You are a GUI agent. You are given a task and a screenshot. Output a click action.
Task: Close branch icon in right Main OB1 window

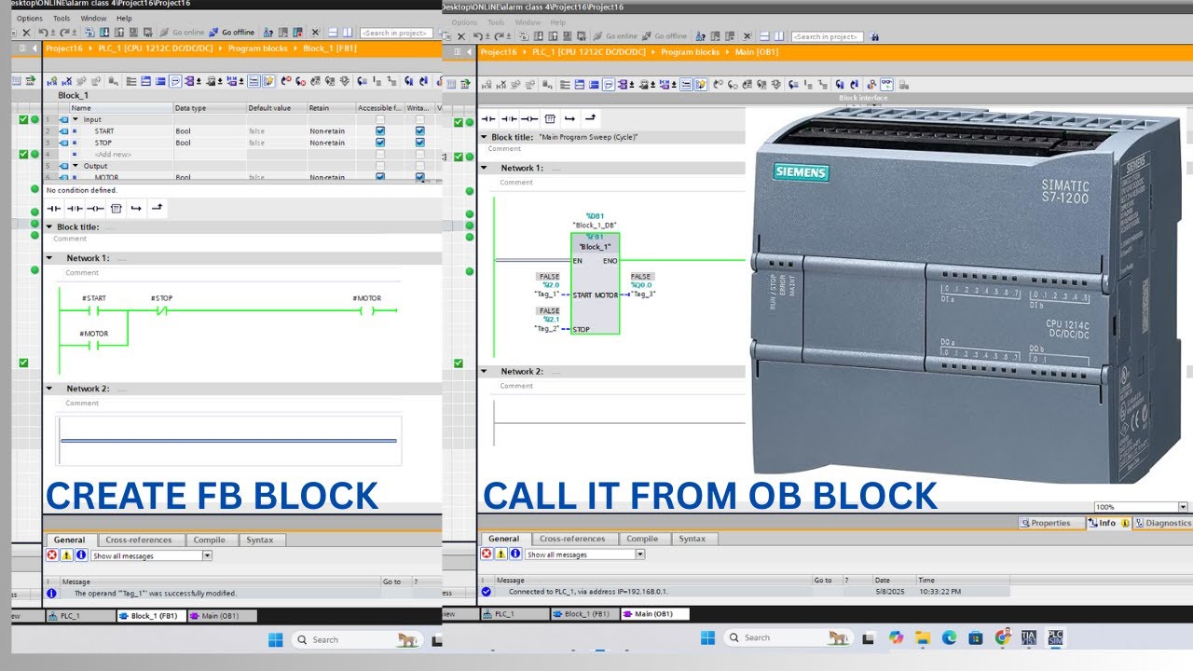coord(591,118)
